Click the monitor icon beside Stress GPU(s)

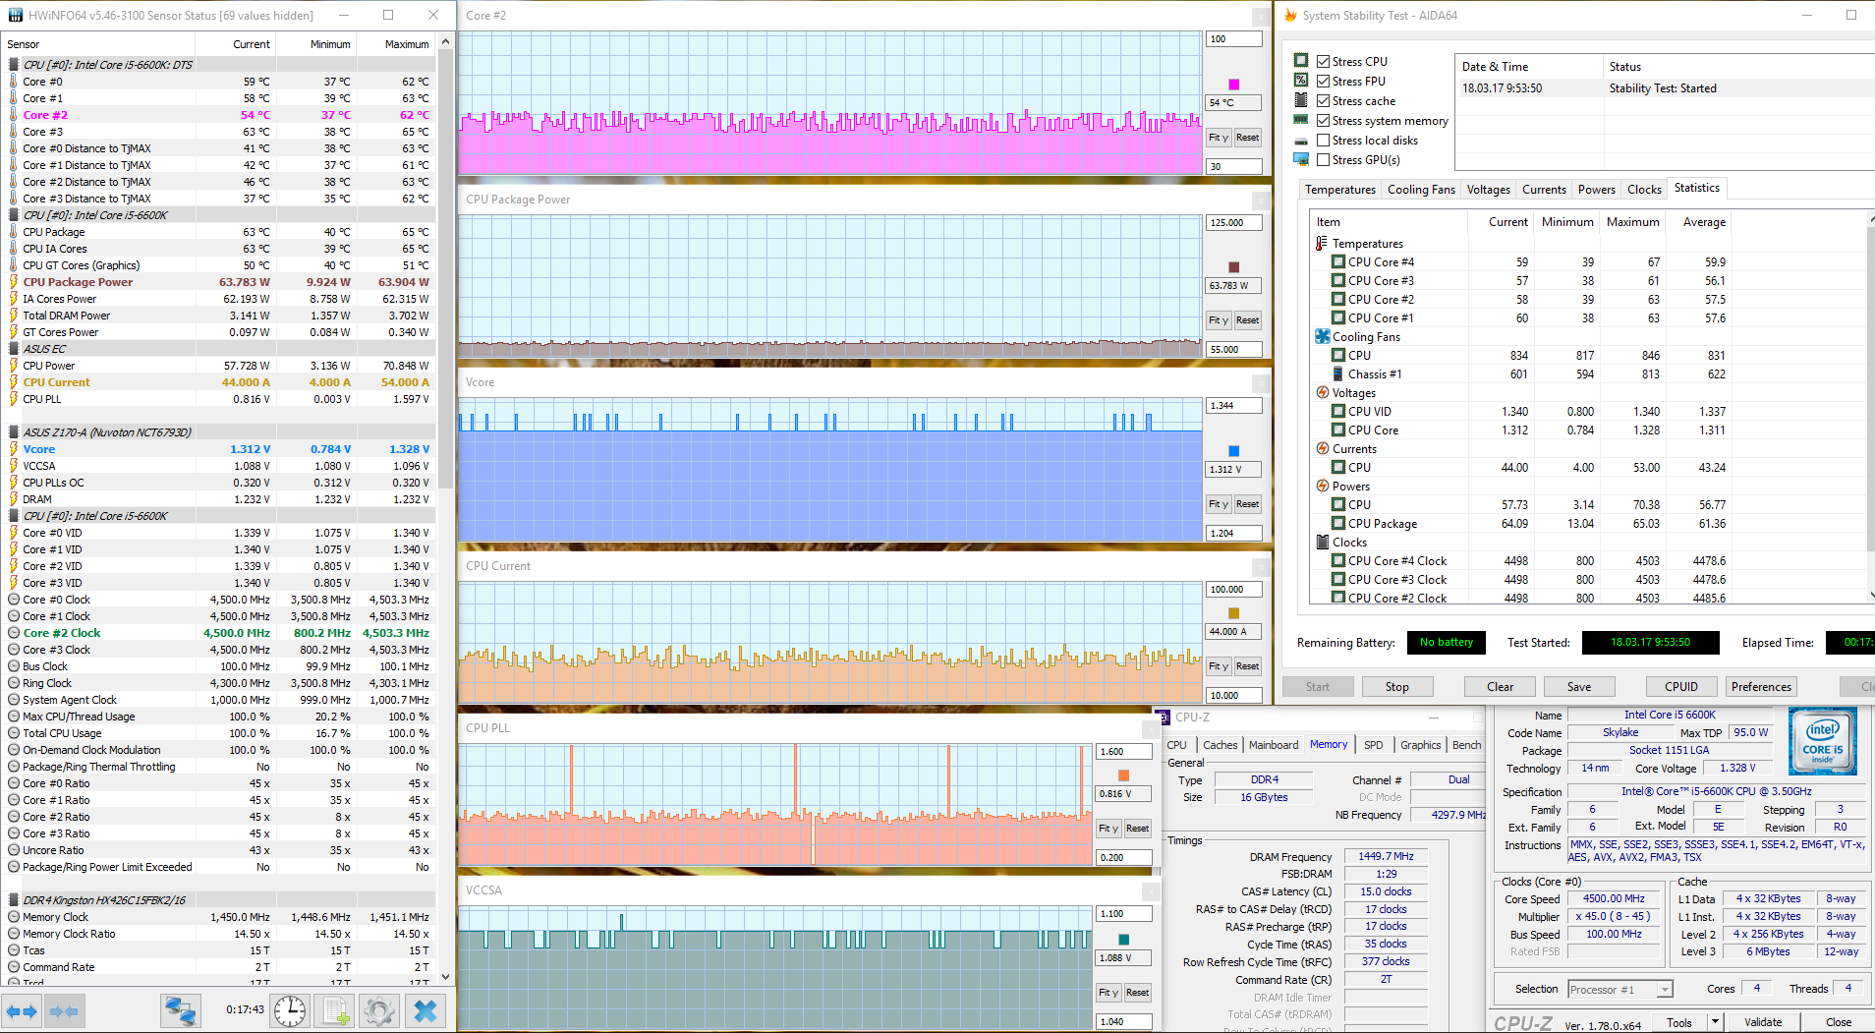click(x=1301, y=159)
